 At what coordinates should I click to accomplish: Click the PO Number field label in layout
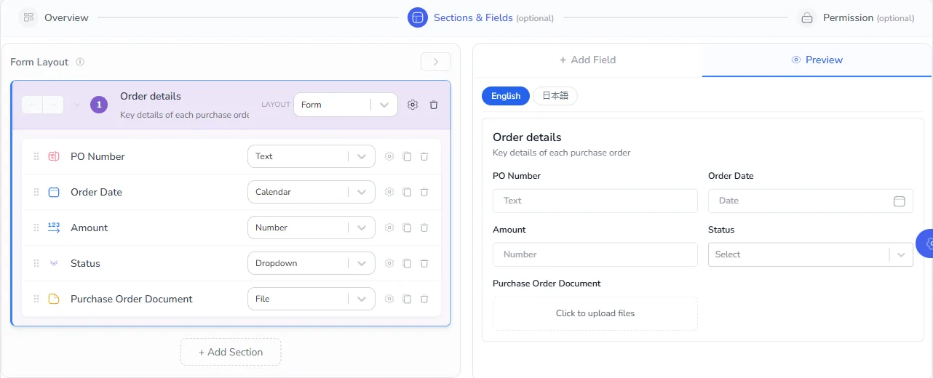pyautogui.click(x=98, y=156)
